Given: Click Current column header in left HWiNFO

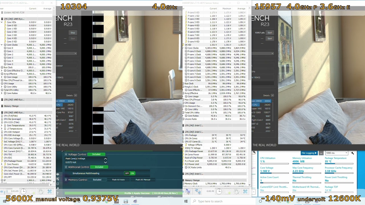Looking at the screenshot, I should 33,9.
